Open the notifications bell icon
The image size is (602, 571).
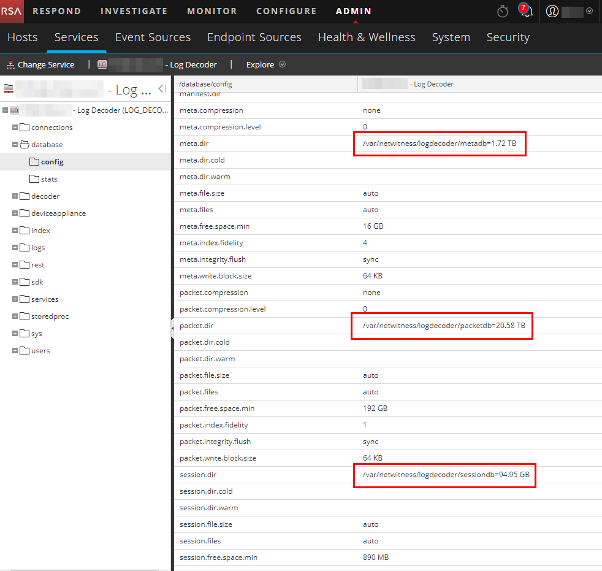click(x=525, y=11)
